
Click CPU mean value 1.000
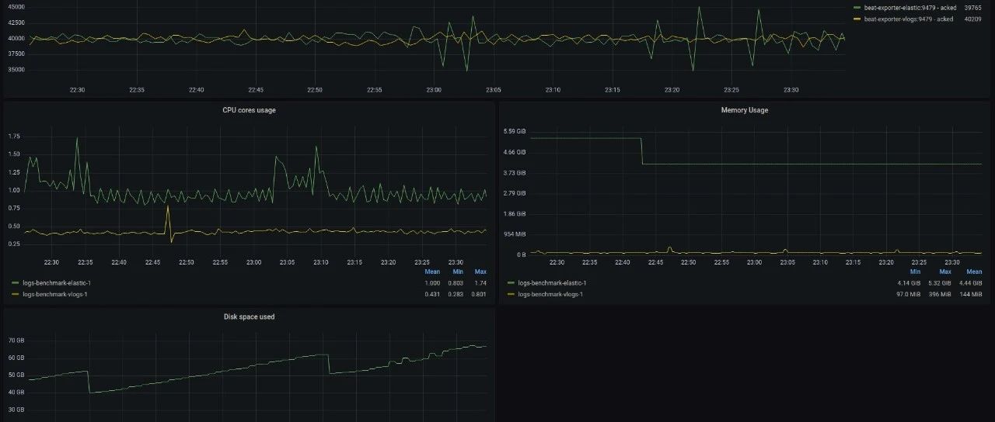432,283
